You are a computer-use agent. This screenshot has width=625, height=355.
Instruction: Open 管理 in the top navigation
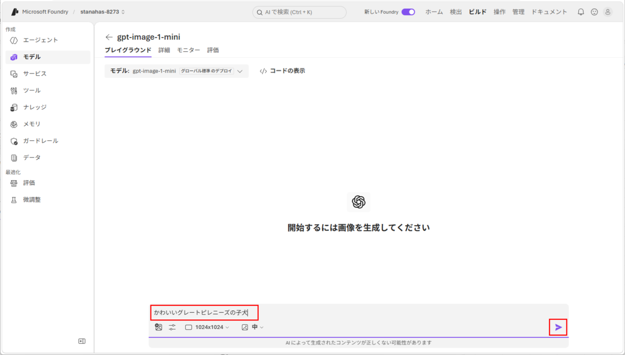click(518, 12)
